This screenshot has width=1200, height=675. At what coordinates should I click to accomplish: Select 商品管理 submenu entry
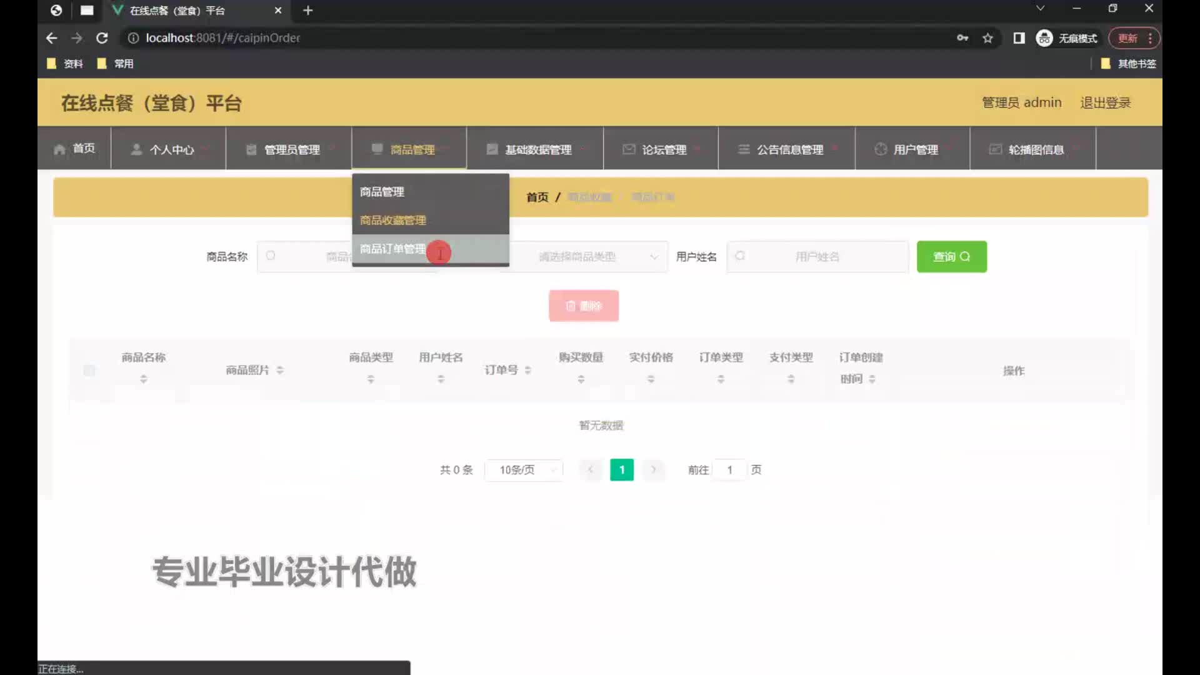tap(382, 192)
